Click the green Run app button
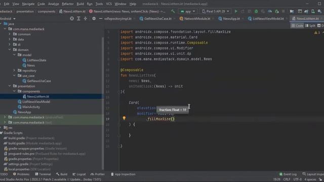 pyautogui.click(x=236, y=11)
